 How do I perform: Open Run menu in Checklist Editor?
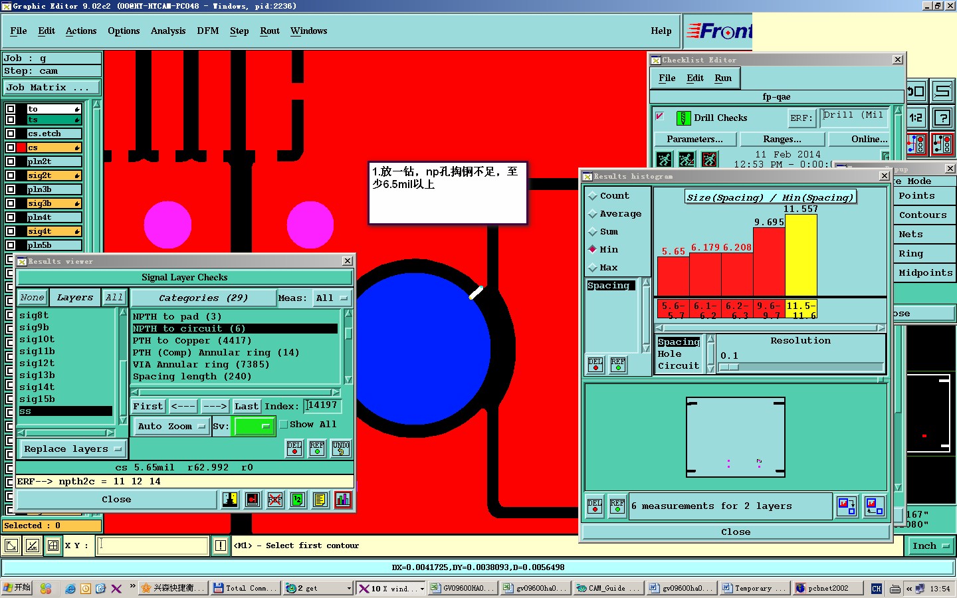click(x=723, y=78)
